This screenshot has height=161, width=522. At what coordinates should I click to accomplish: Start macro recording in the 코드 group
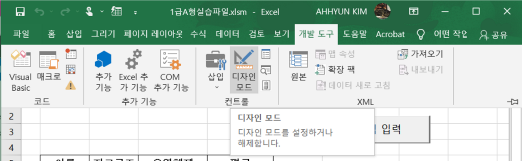click(x=71, y=54)
